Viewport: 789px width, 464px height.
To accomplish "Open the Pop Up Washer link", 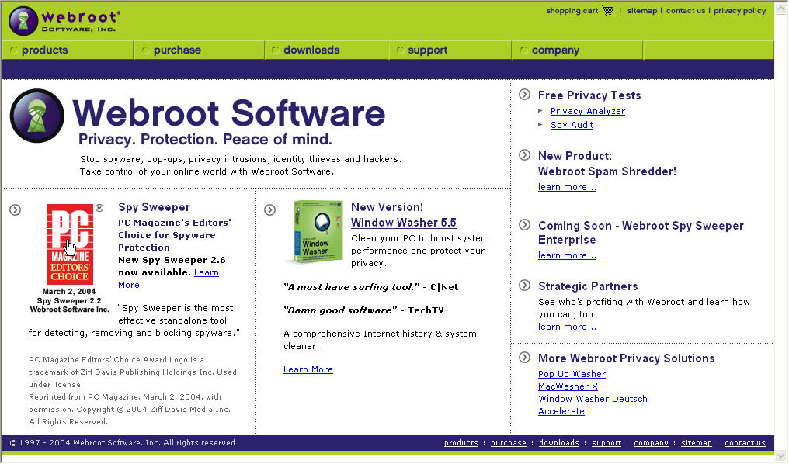I will (572, 374).
